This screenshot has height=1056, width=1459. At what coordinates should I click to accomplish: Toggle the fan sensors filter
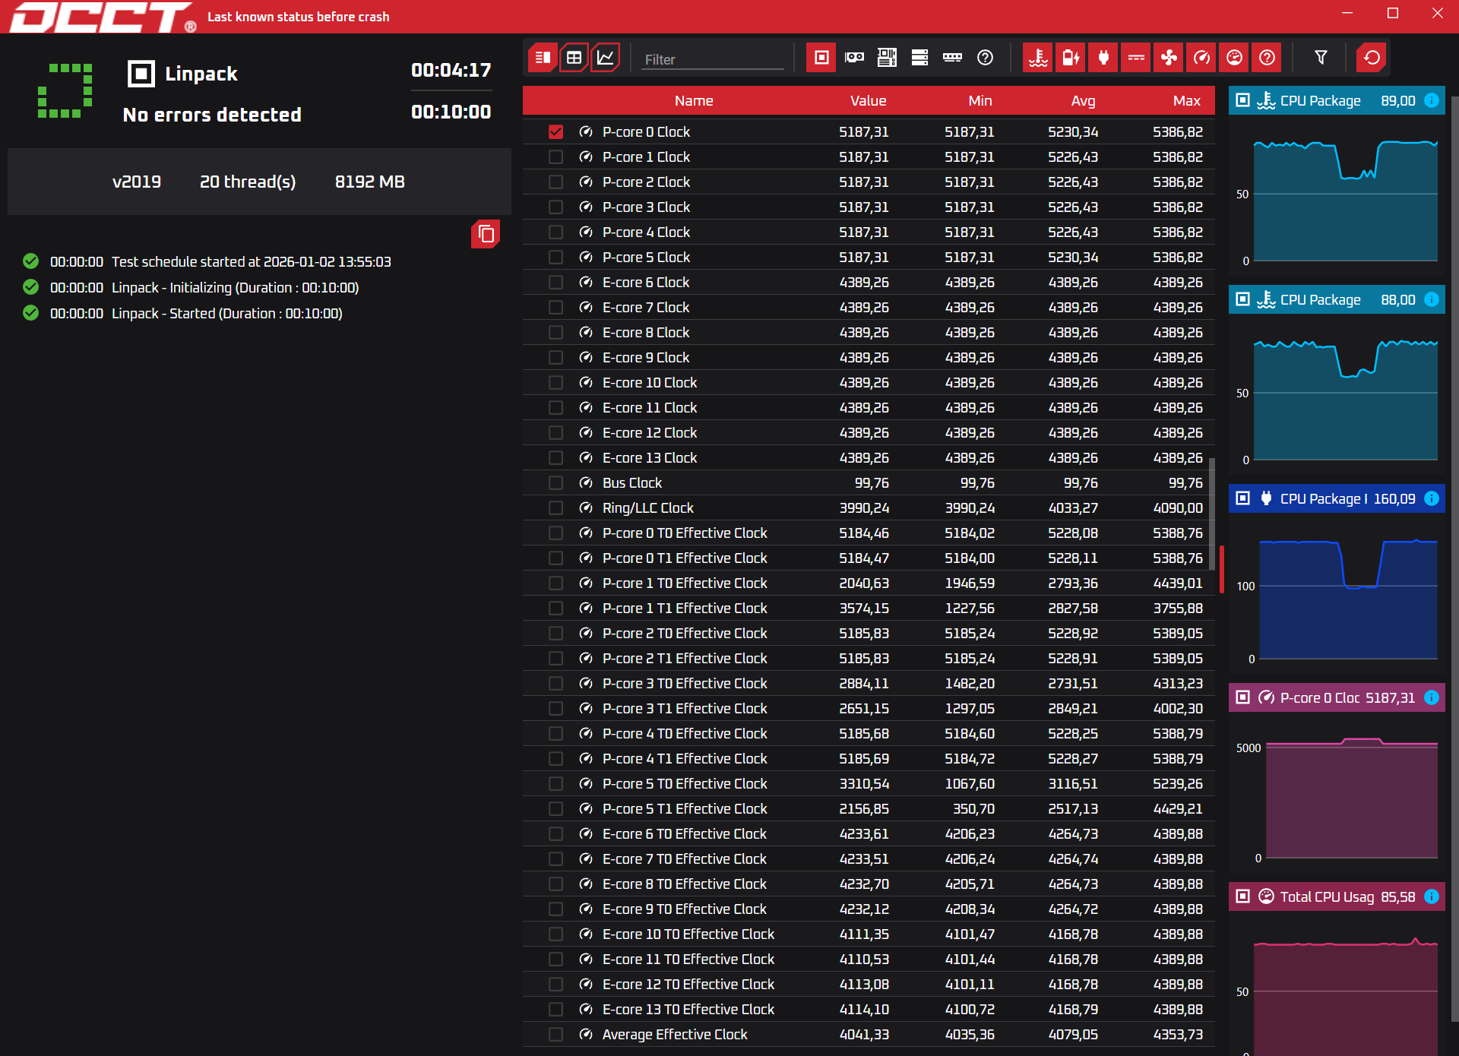(1169, 58)
